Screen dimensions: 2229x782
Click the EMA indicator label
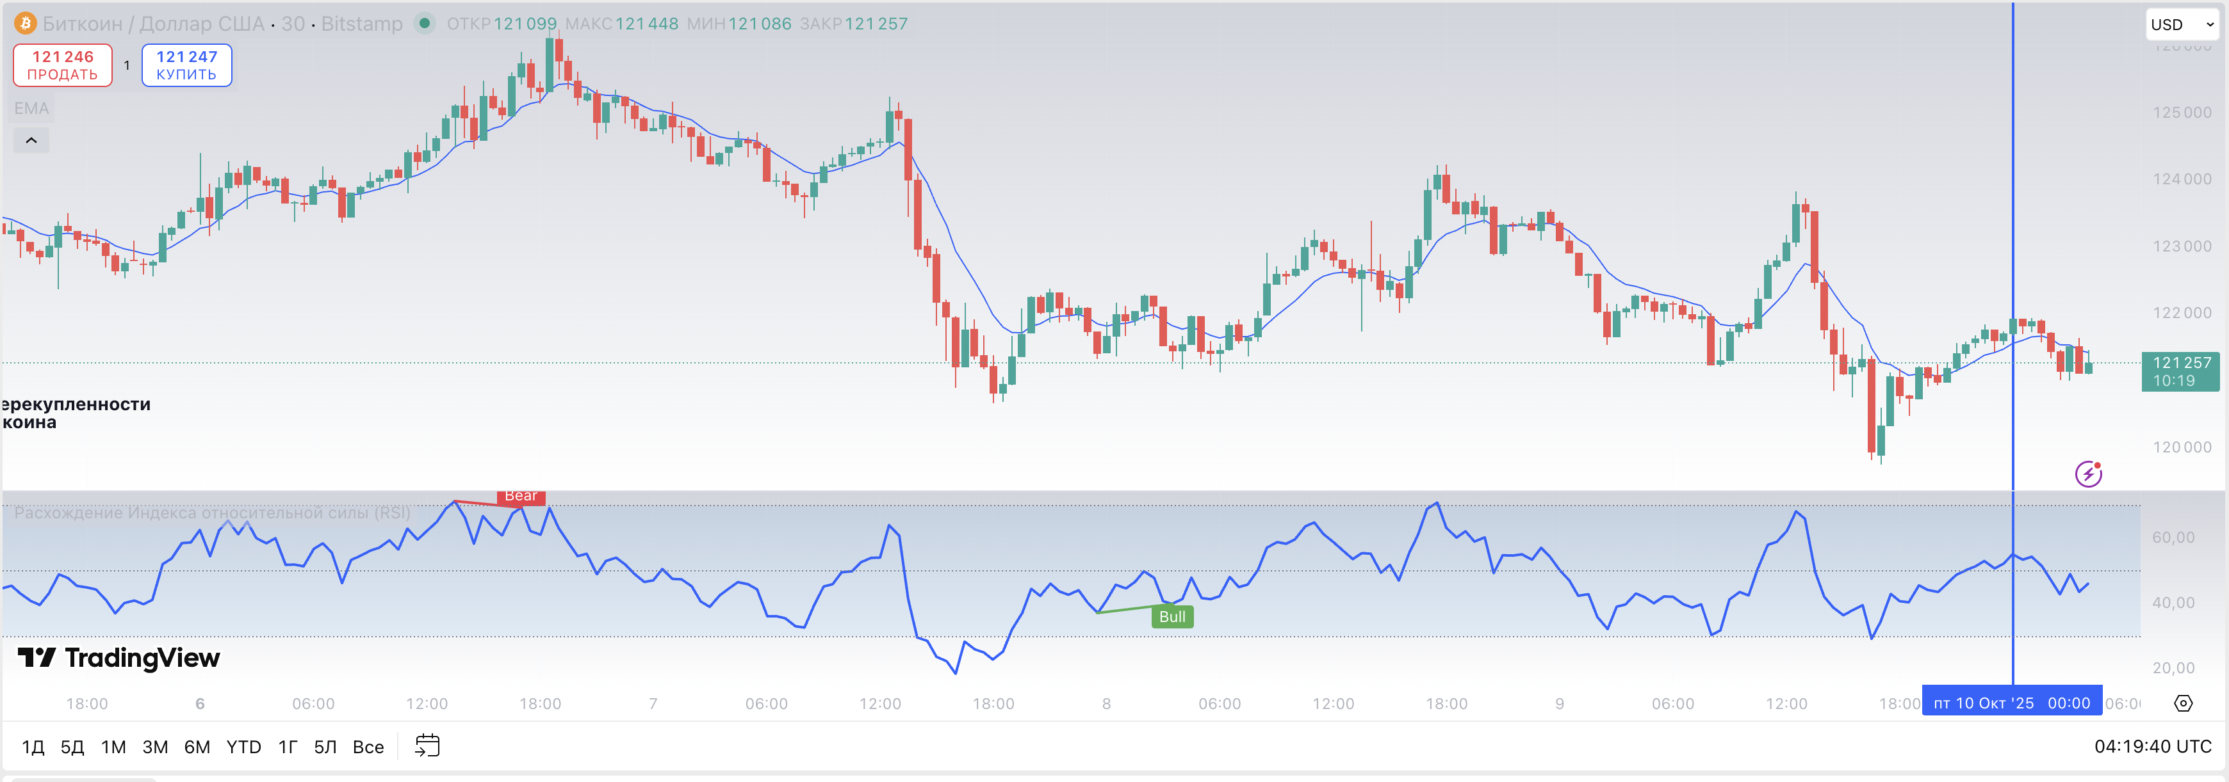(x=31, y=109)
